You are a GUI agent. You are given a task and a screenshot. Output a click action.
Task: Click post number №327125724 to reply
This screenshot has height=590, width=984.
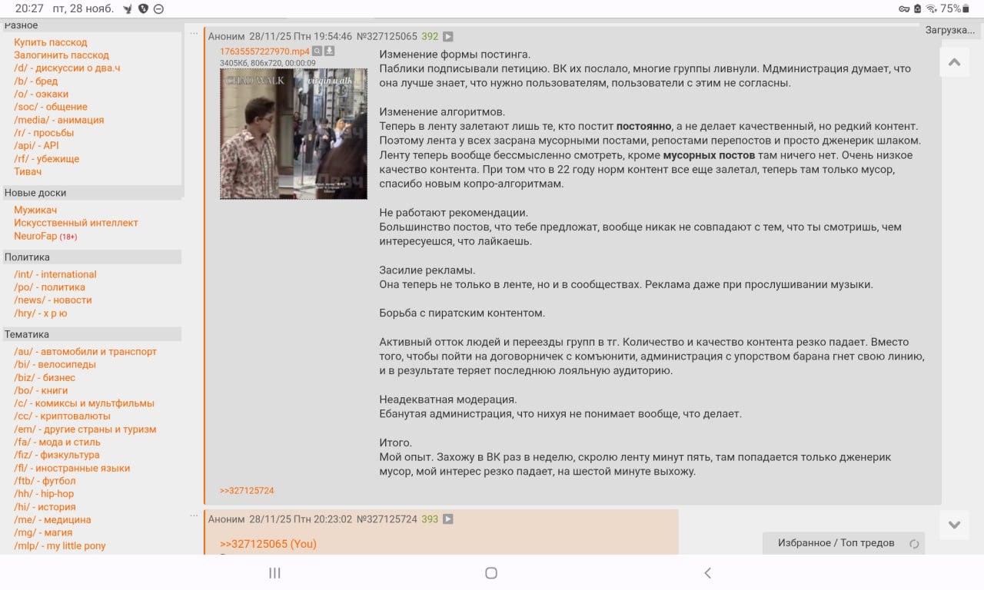point(387,519)
